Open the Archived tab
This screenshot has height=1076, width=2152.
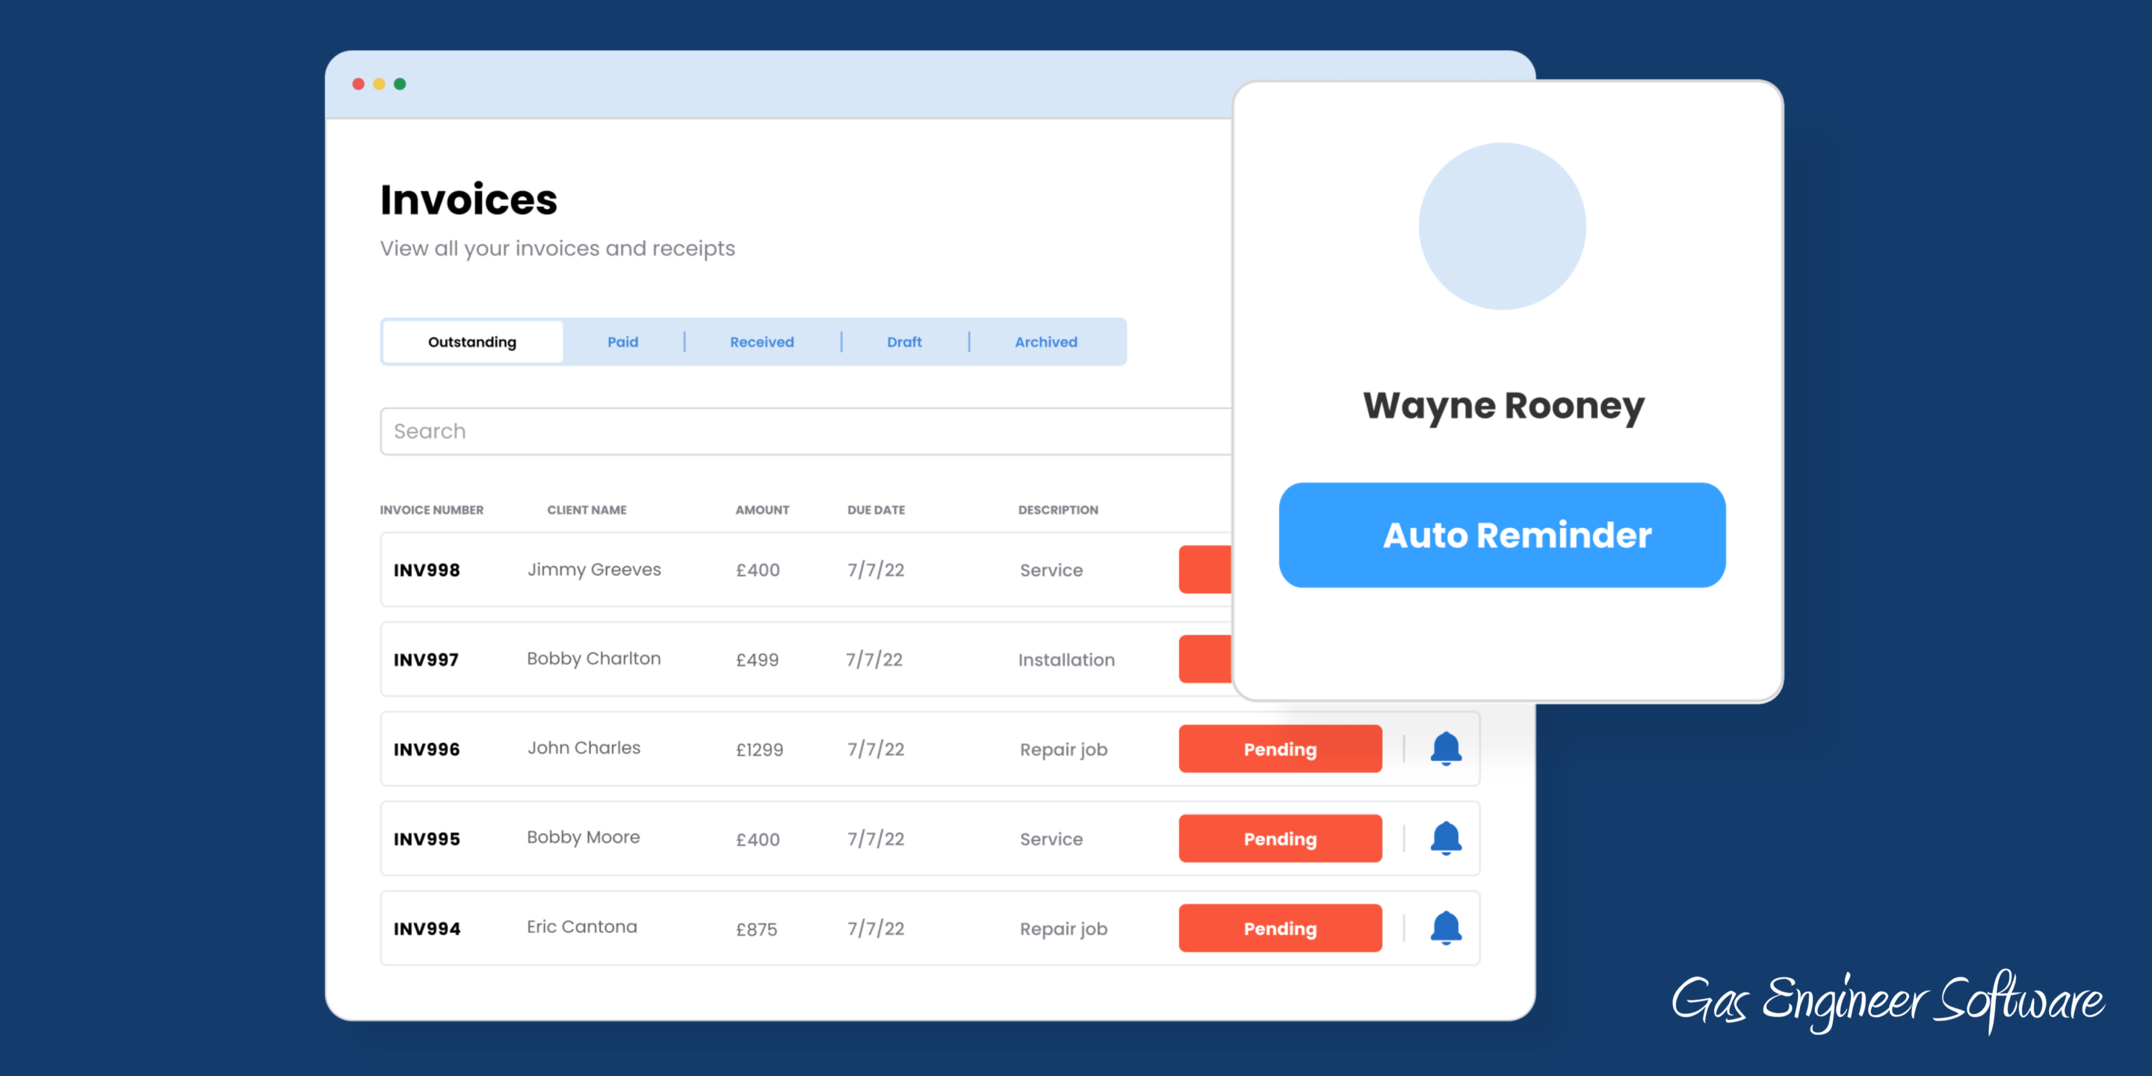click(x=1045, y=341)
